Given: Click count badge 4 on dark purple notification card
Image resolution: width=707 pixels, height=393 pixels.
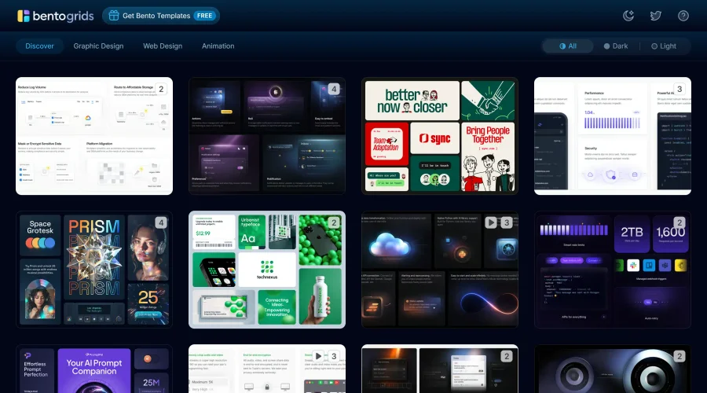Looking at the screenshot, I should click(x=334, y=89).
